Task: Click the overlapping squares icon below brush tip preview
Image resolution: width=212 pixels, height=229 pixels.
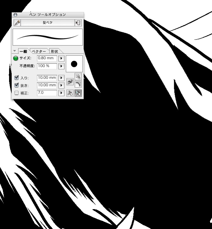Action: click(78, 76)
